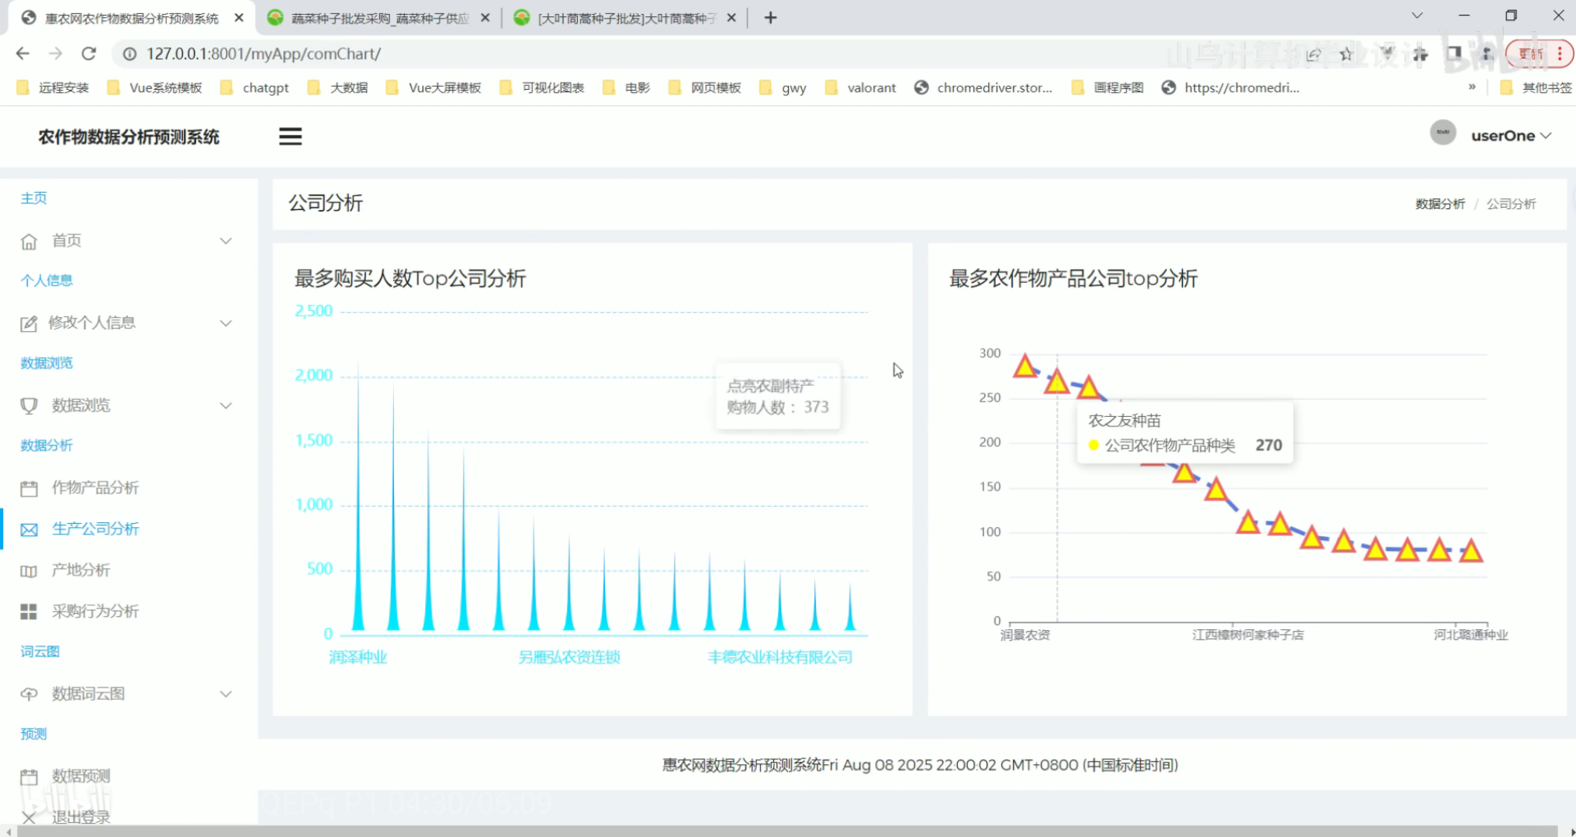Expand the 数据词云图 submenu arrow
Screen dimensions: 1576x837
coord(226,694)
